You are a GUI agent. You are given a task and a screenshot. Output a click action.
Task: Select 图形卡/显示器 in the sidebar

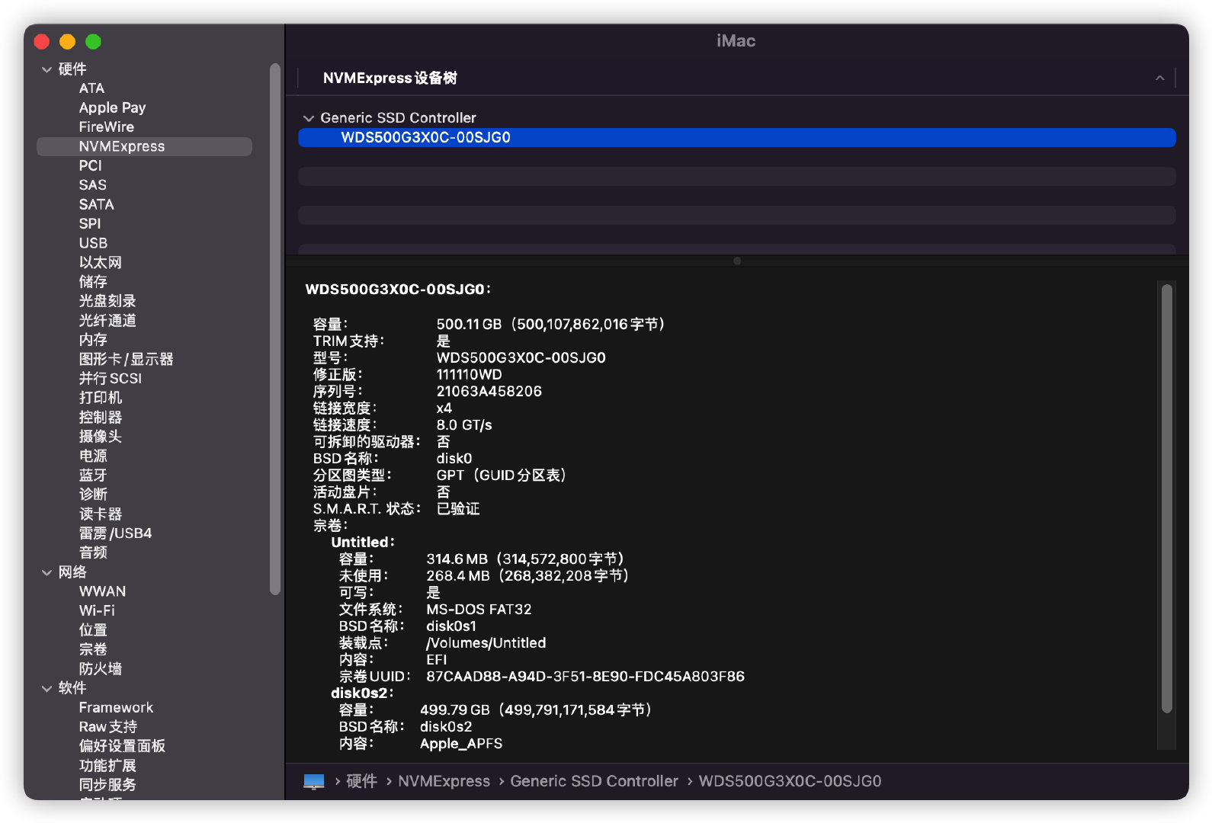[126, 359]
